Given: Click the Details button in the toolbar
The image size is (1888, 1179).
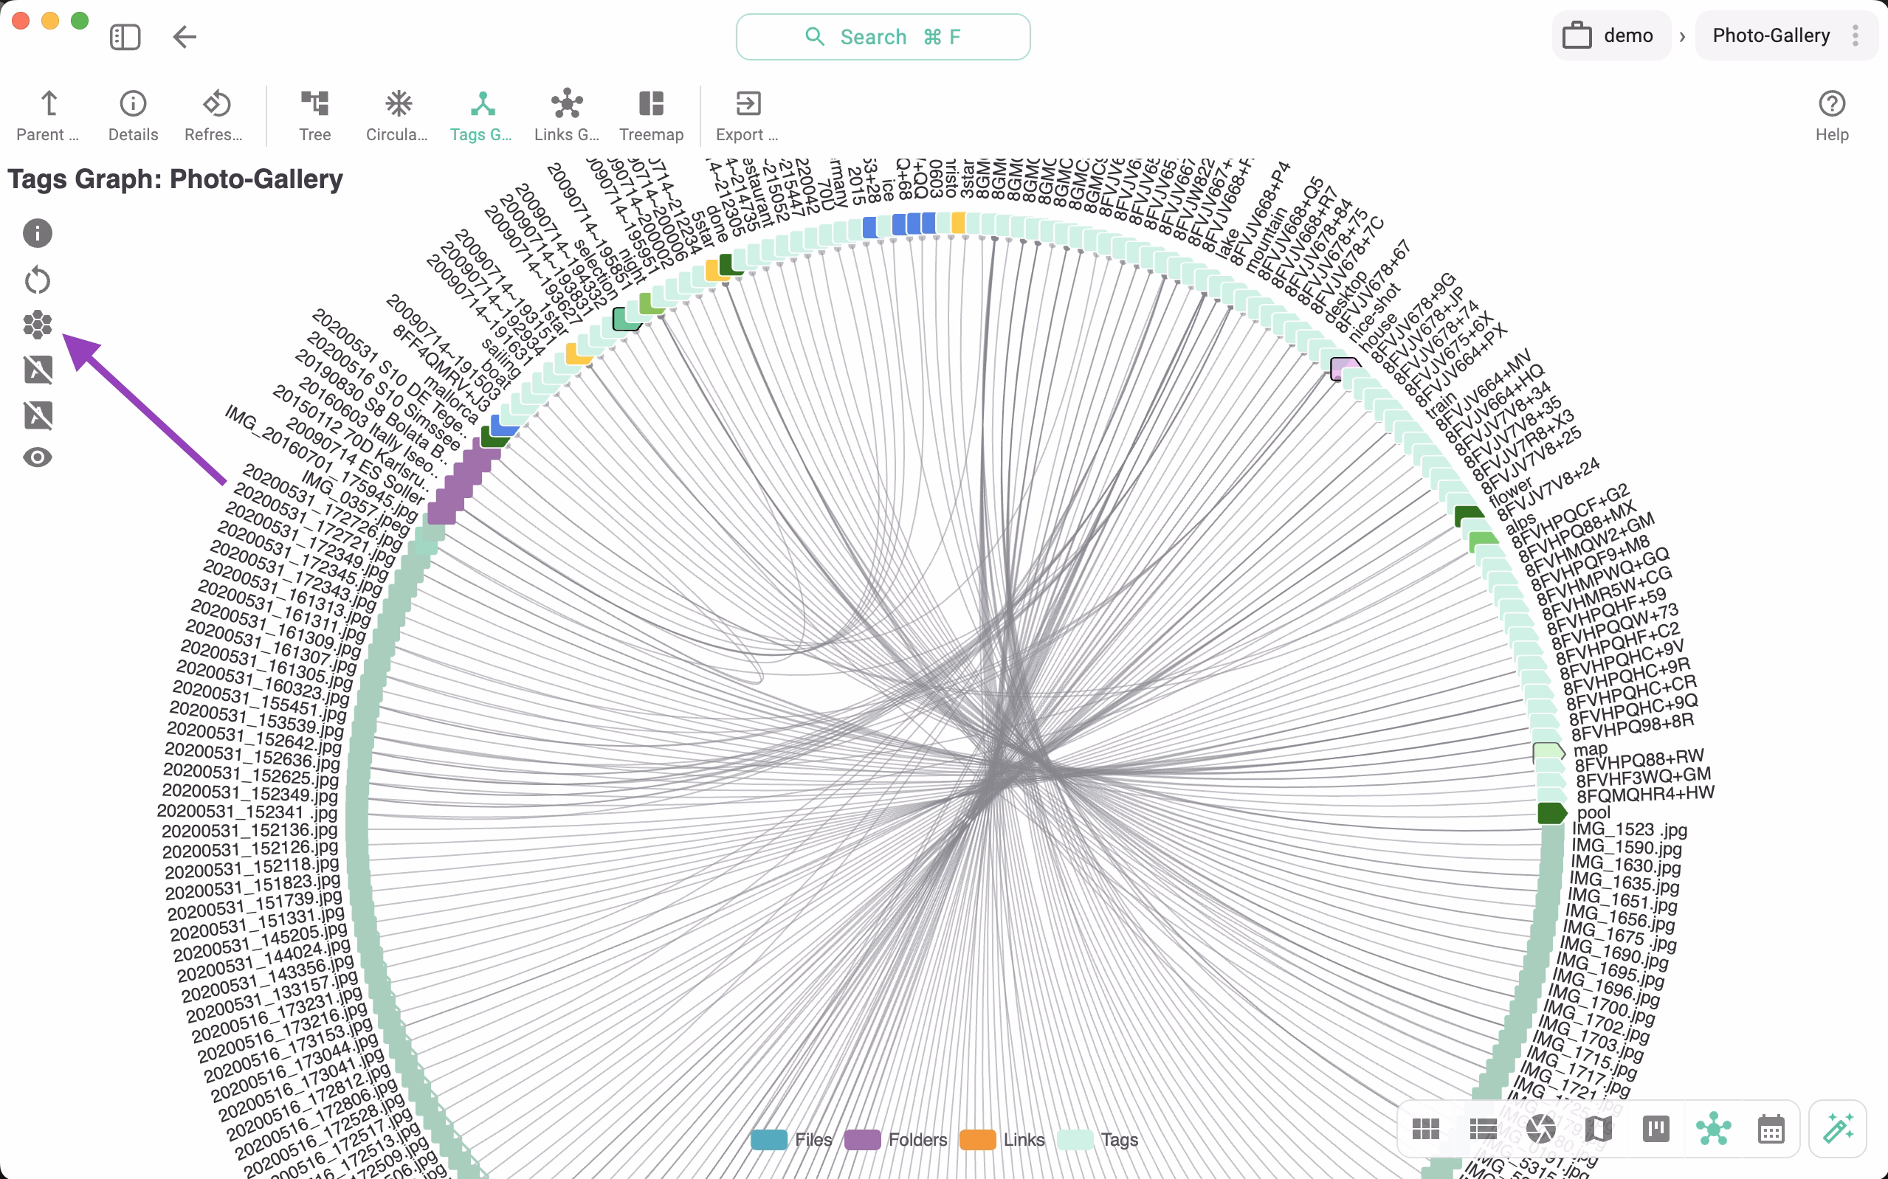Looking at the screenshot, I should (133, 115).
